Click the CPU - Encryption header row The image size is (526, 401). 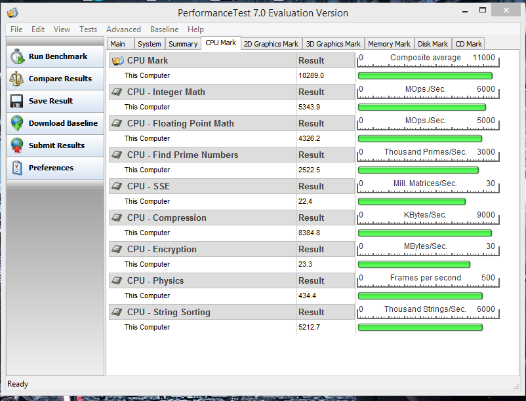click(232, 249)
